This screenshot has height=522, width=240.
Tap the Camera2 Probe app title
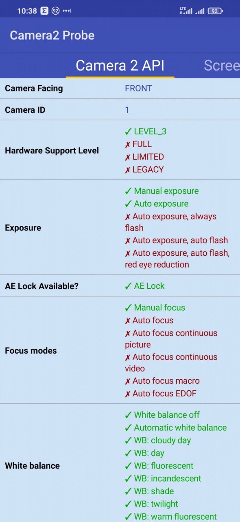pos(52,35)
